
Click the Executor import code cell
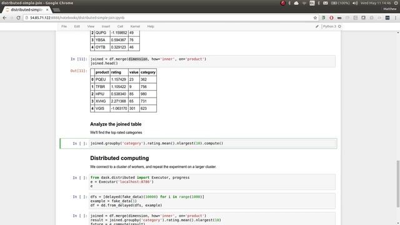pos(212,182)
